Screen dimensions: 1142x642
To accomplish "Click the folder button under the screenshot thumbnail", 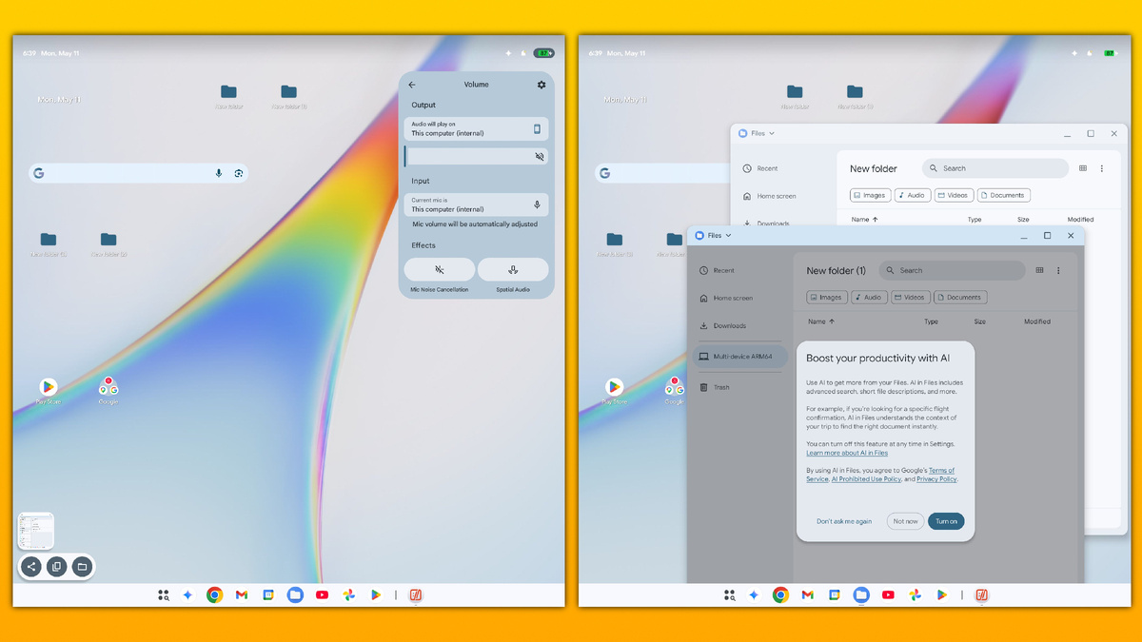I will click(x=82, y=567).
